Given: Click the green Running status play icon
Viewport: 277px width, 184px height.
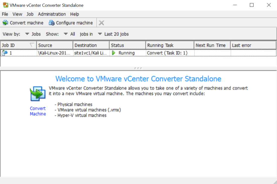Looking at the screenshot, I should click(114, 53).
